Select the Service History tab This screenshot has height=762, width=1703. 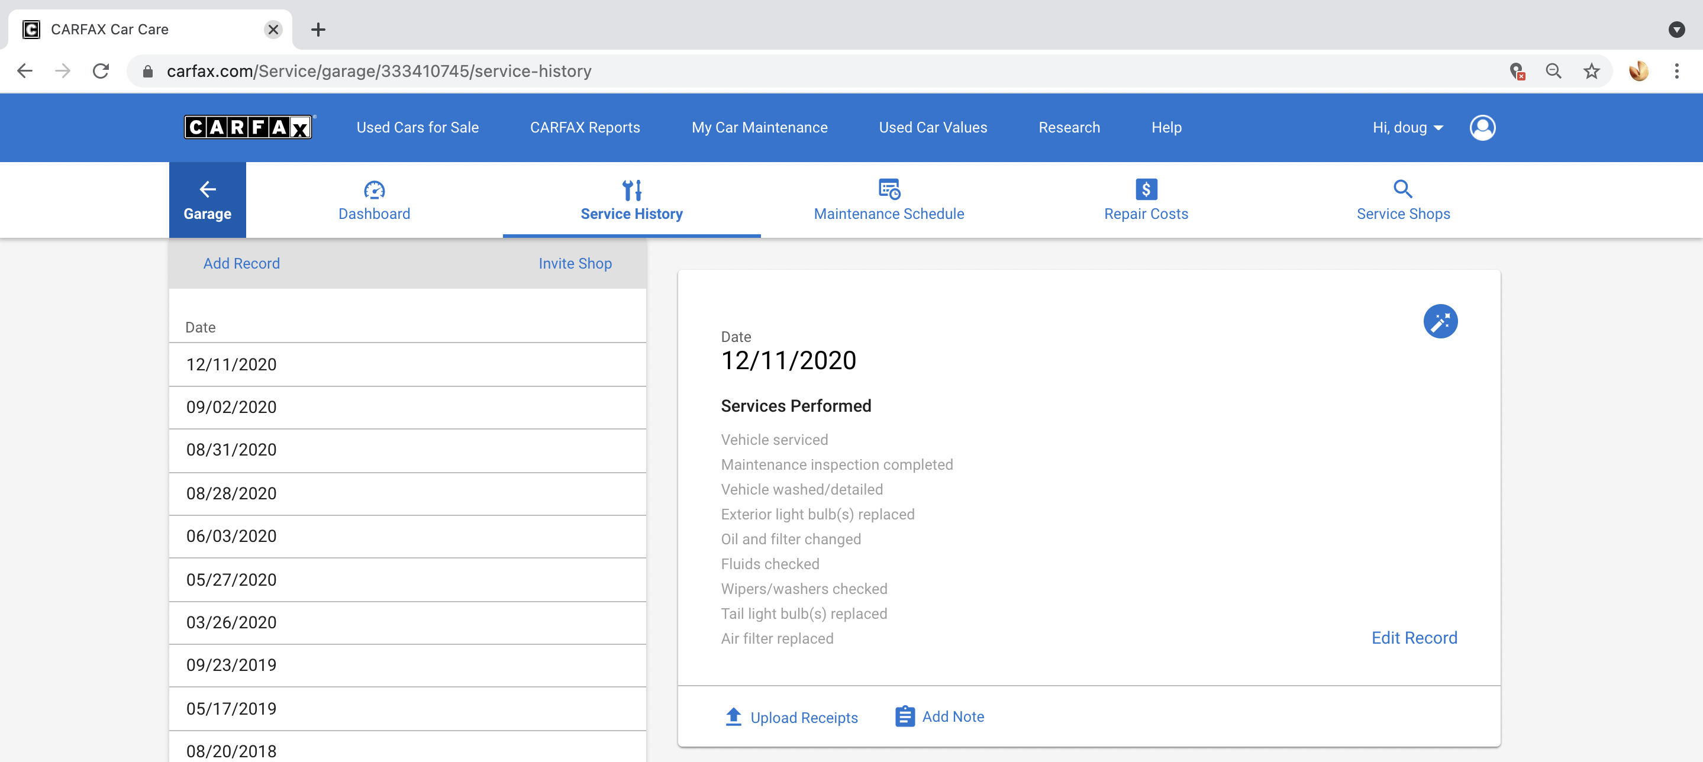pos(631,200)
